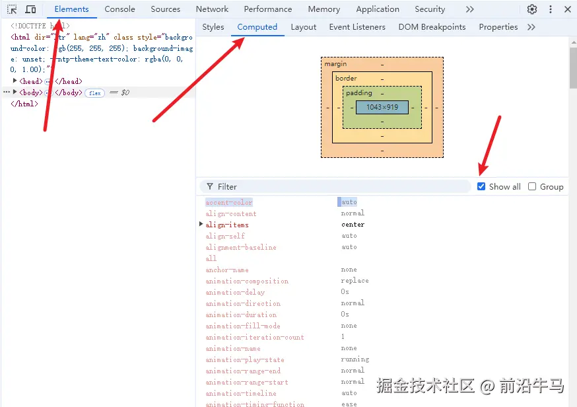Open the Sources tab
The width and height of the screenshot is (577, 407).
pos(165,9)
